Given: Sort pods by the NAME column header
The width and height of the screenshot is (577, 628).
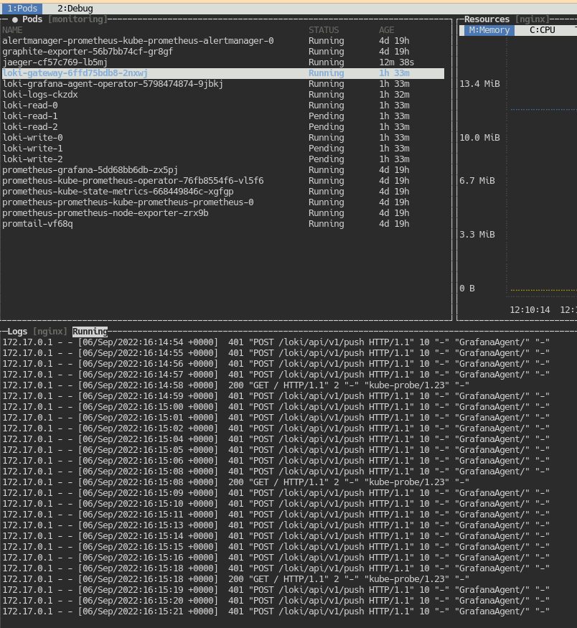Looking at the screenshot, I should [11, 30].
